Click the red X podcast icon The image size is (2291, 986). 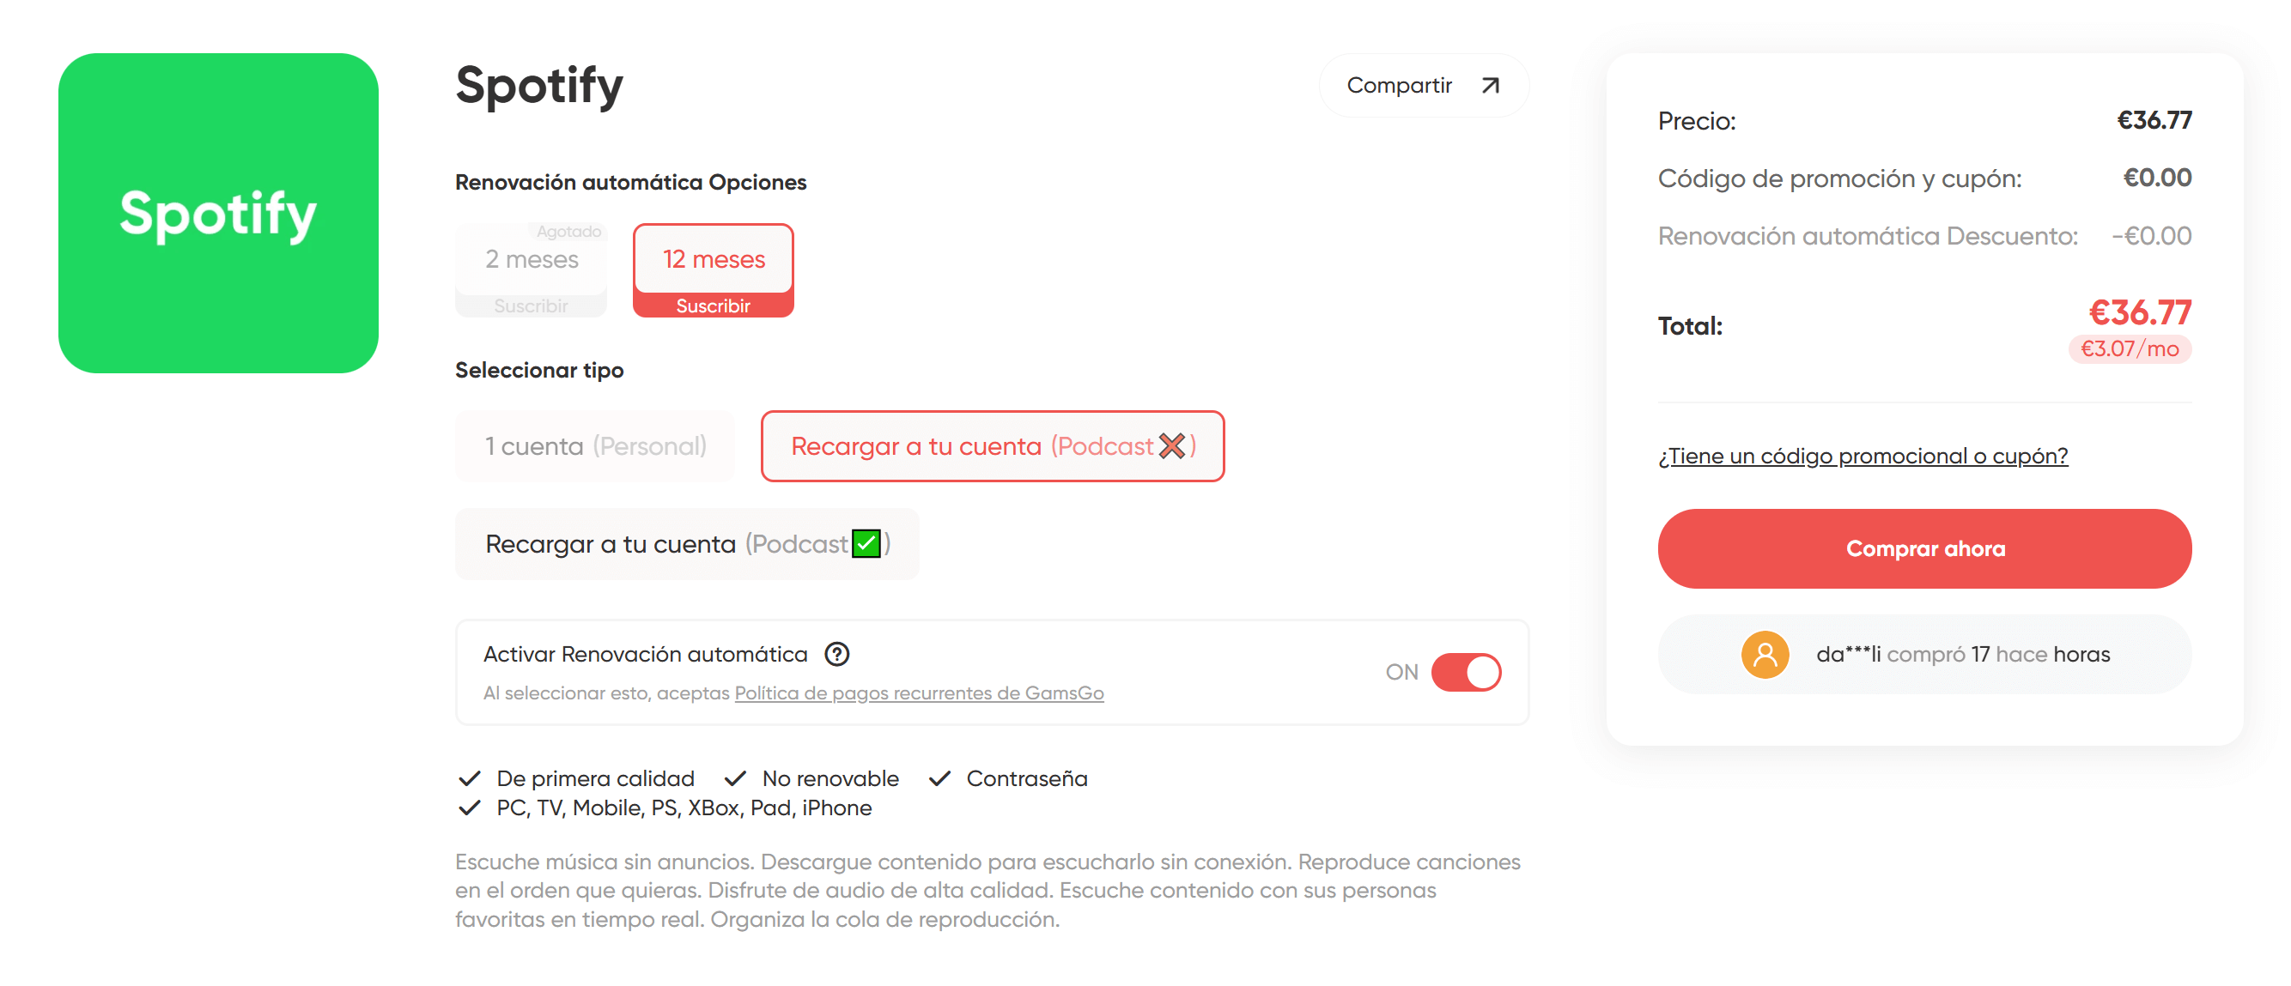tap(1171, 445)
